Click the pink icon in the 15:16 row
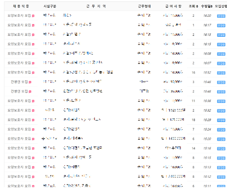Image resolution: width=227 pixels, height=190 pixels. coord(33,148)
